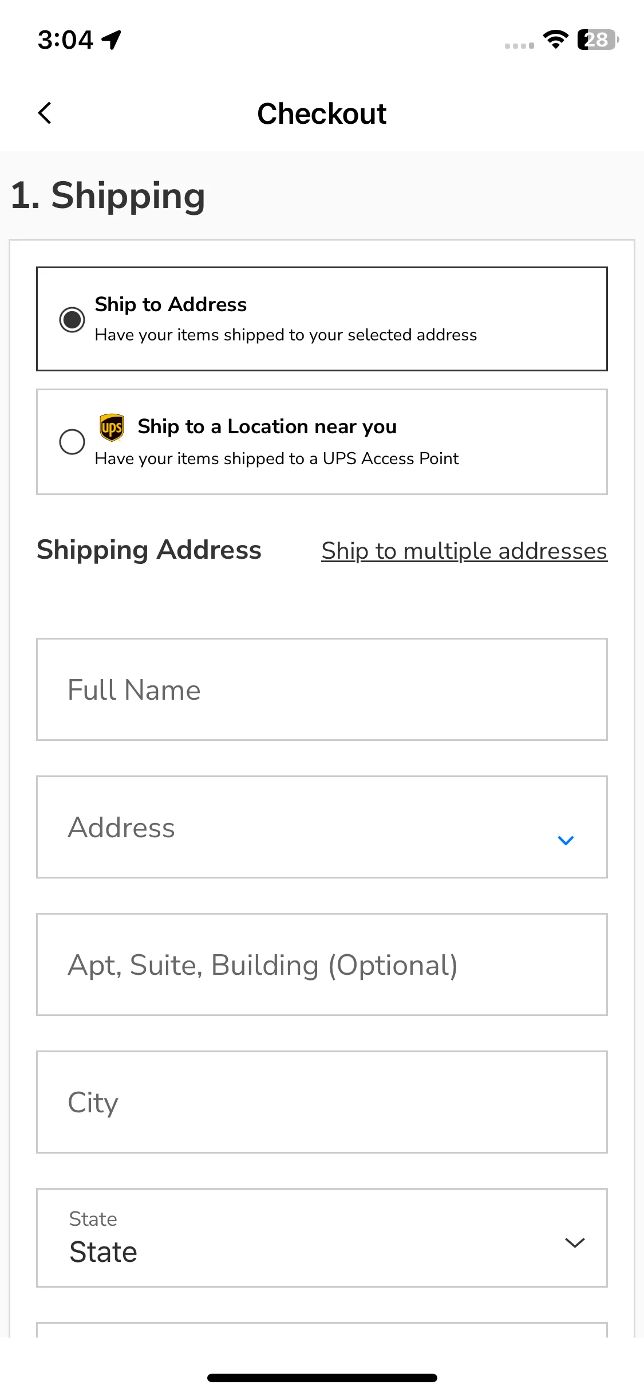
Task: Tap the location arrow beside the time
Action: click(x=112, y=40)
